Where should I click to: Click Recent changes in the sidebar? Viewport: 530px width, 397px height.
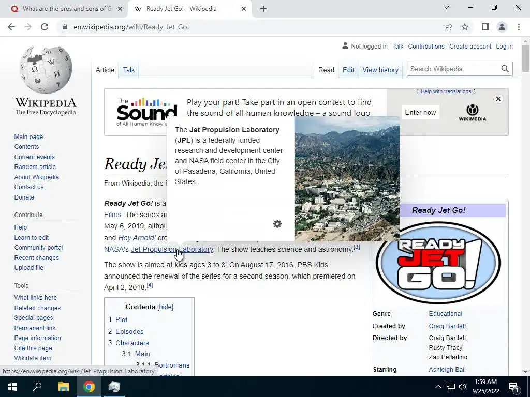pyautogui.click(x=37, y=257)
